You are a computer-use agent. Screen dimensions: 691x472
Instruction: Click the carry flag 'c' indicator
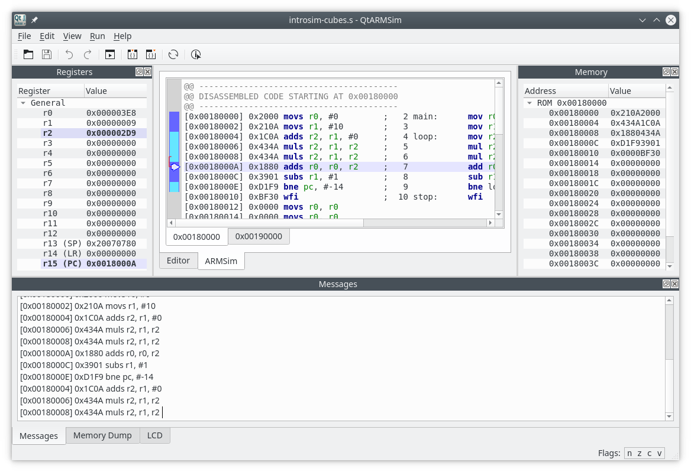(x=649, y=453)
